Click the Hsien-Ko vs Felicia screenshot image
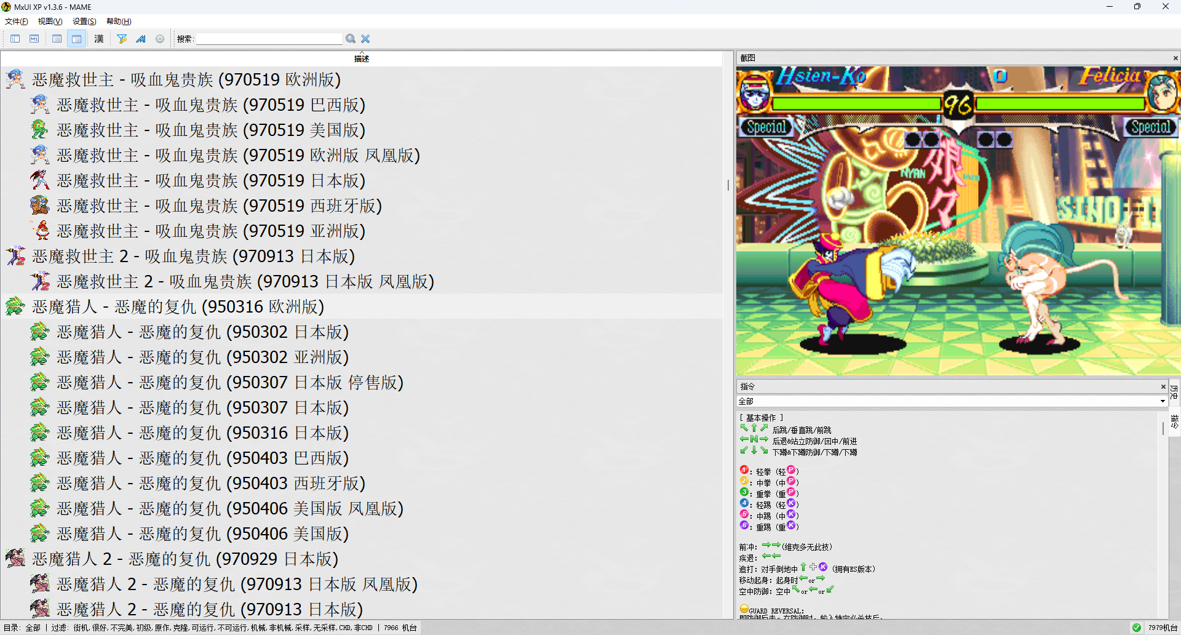 point(958,221)
